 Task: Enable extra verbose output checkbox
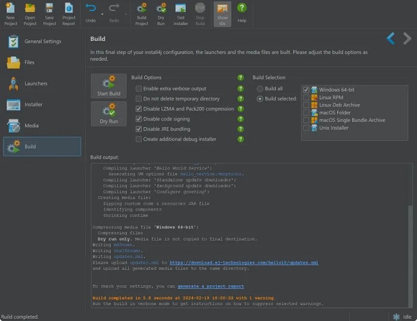[x=139, y=89]
